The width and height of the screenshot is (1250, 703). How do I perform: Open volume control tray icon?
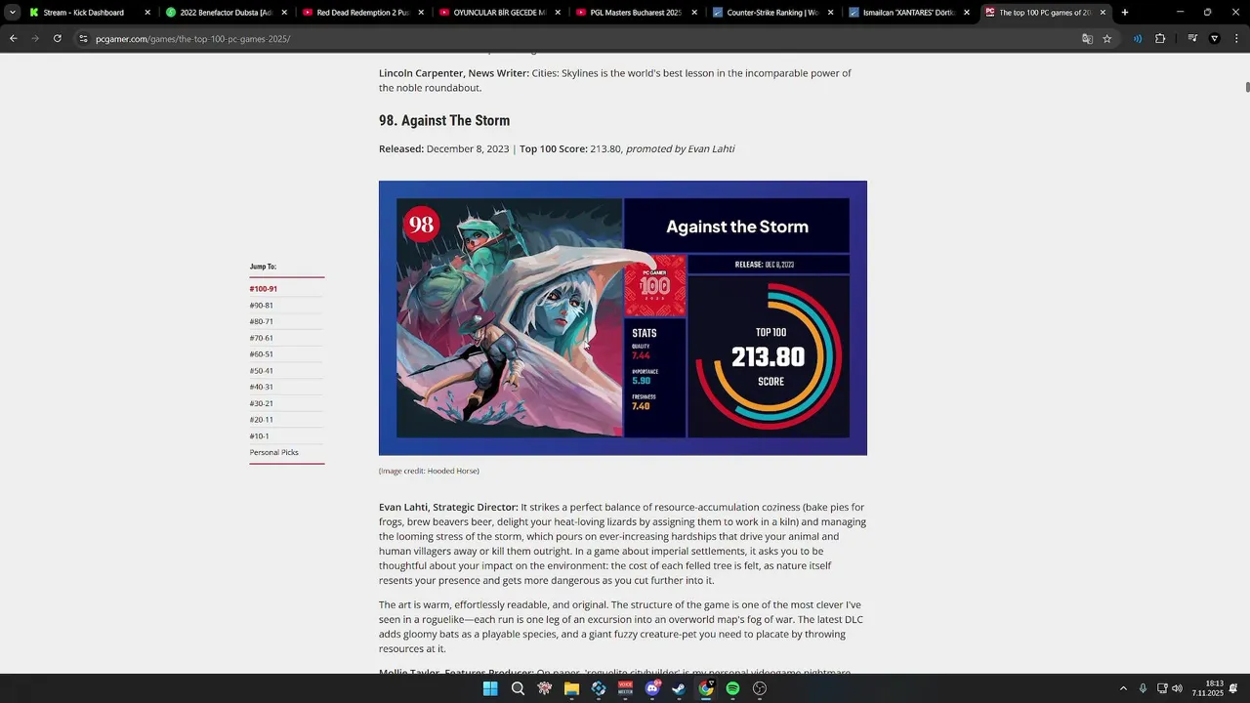[1177, 688]
